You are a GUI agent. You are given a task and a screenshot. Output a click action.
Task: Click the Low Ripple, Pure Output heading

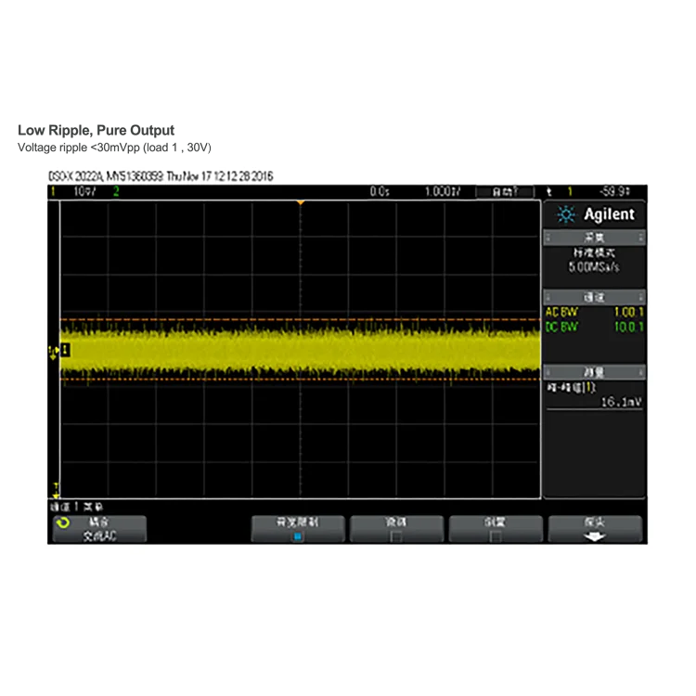click(x=96, y=130)
